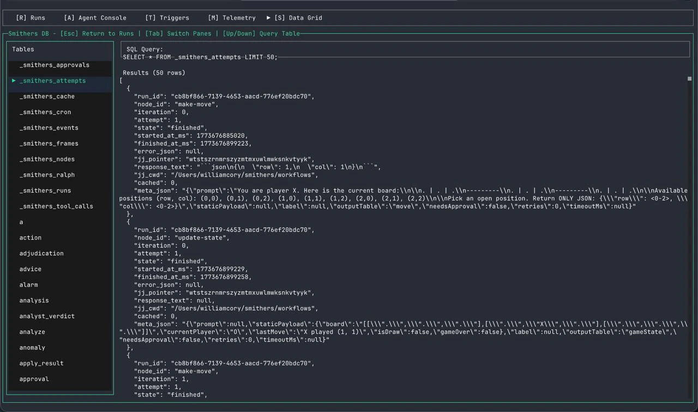This screenshot has height=412, width=698.
Task: Select the _smithers_cron table
Action: (45, 112)
